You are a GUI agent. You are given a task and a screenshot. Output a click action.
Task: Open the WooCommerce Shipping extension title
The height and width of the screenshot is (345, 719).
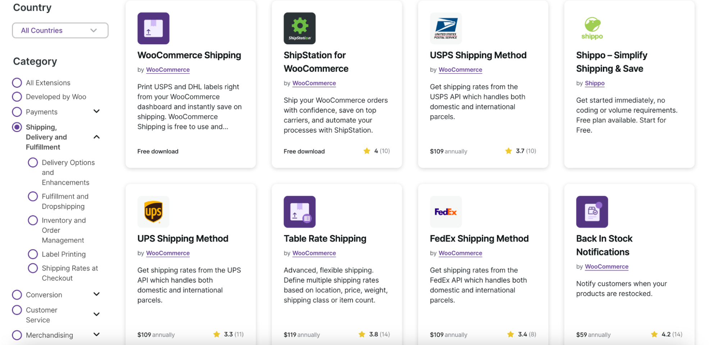[189, 55]
